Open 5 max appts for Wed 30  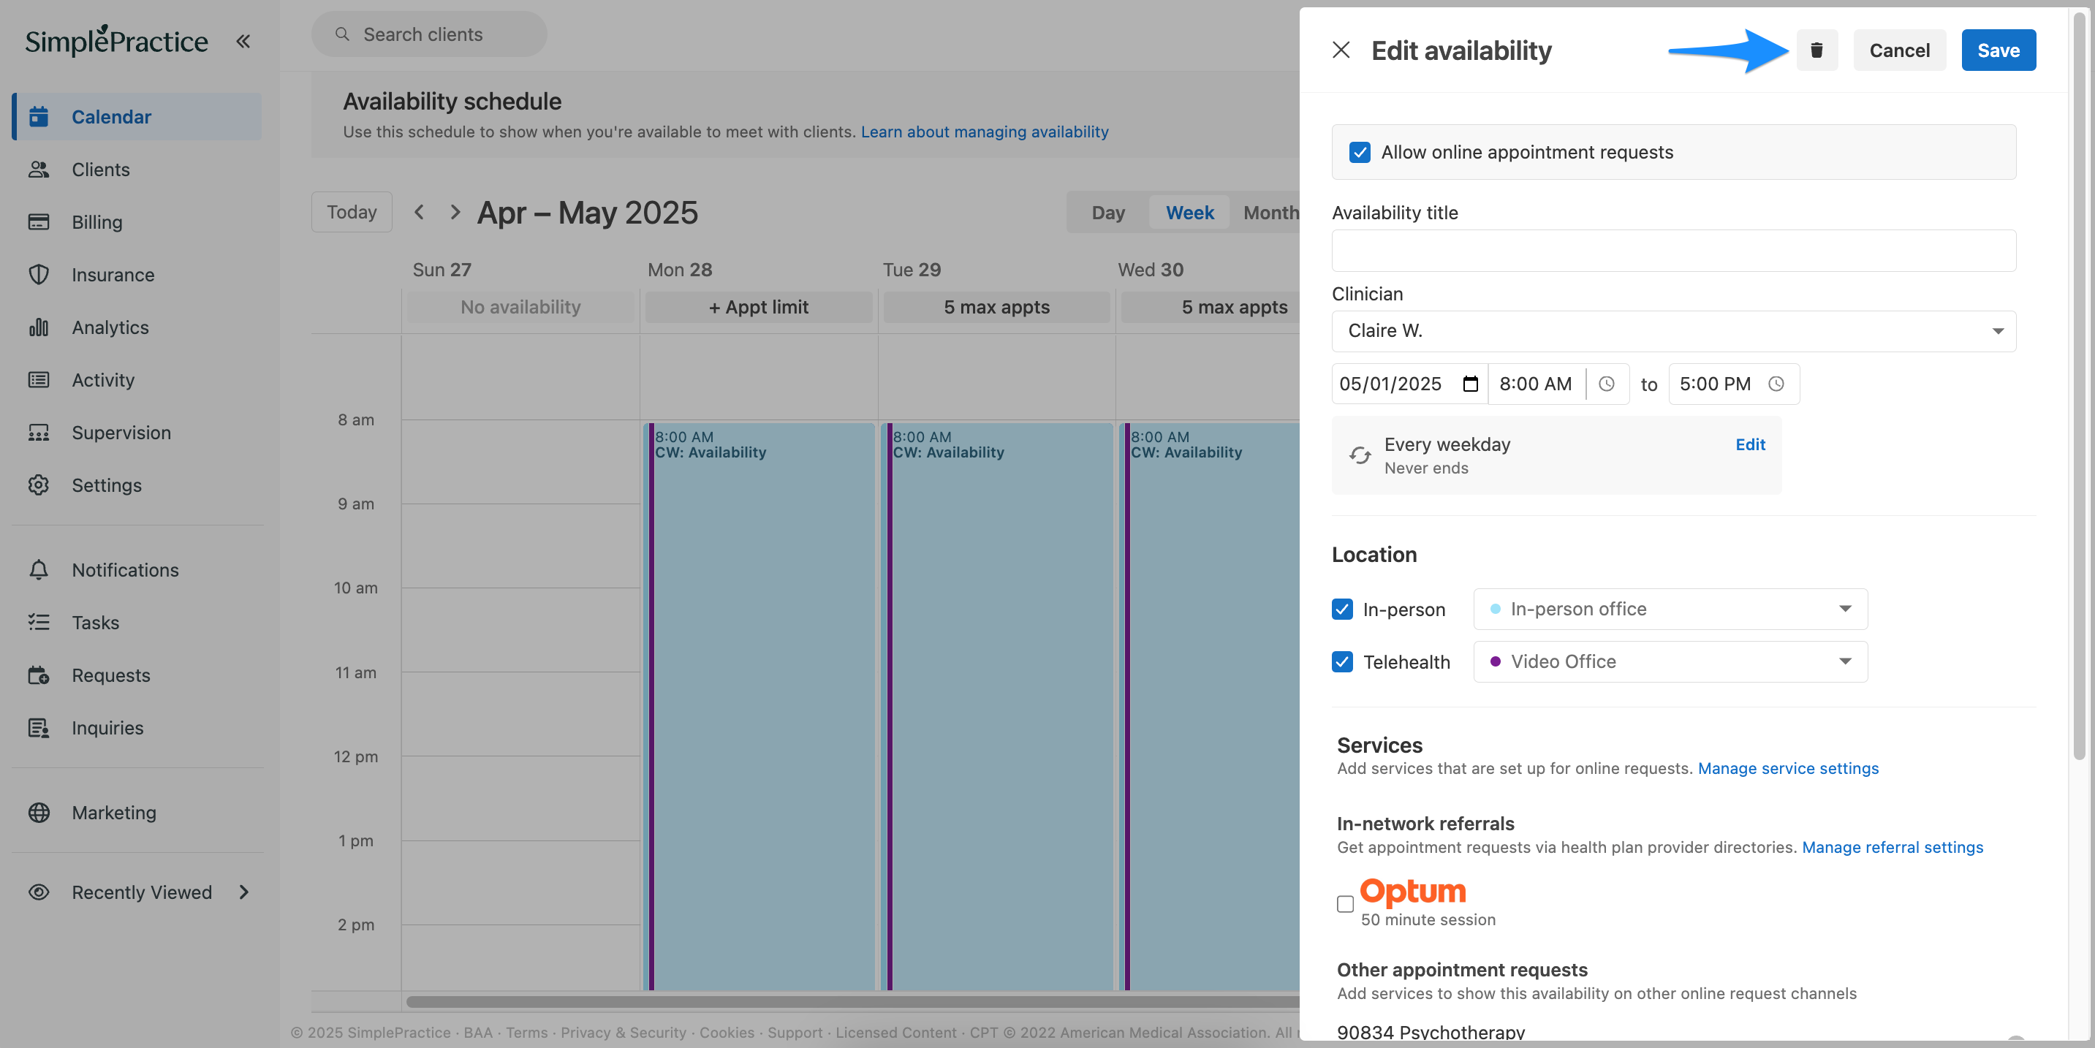(1211, 308)
